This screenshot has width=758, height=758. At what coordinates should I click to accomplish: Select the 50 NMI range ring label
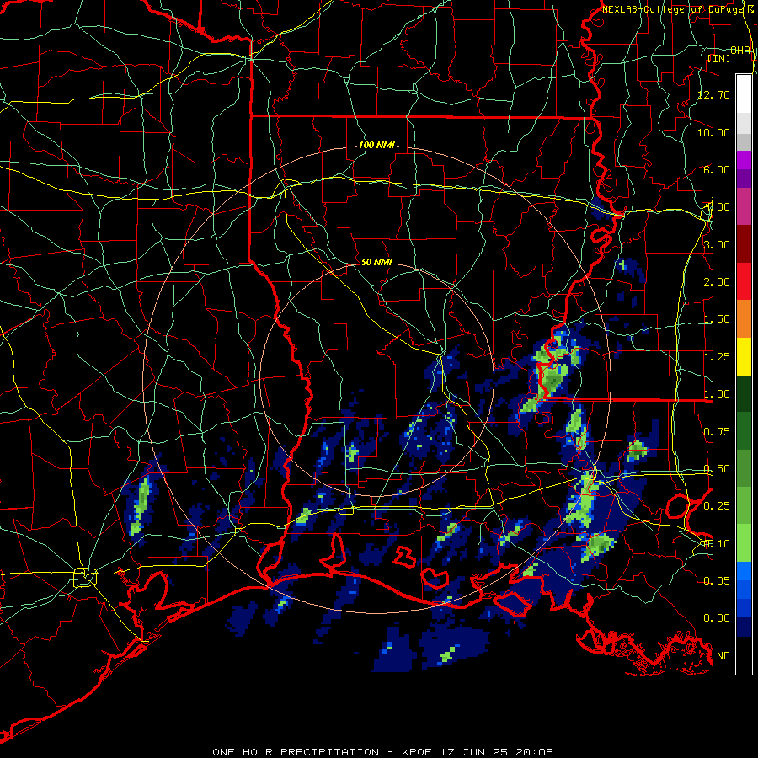pos(376,262)
